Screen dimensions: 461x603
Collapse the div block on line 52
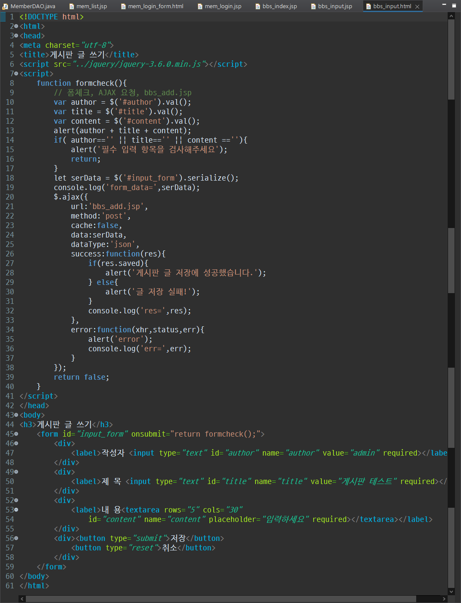16,500
